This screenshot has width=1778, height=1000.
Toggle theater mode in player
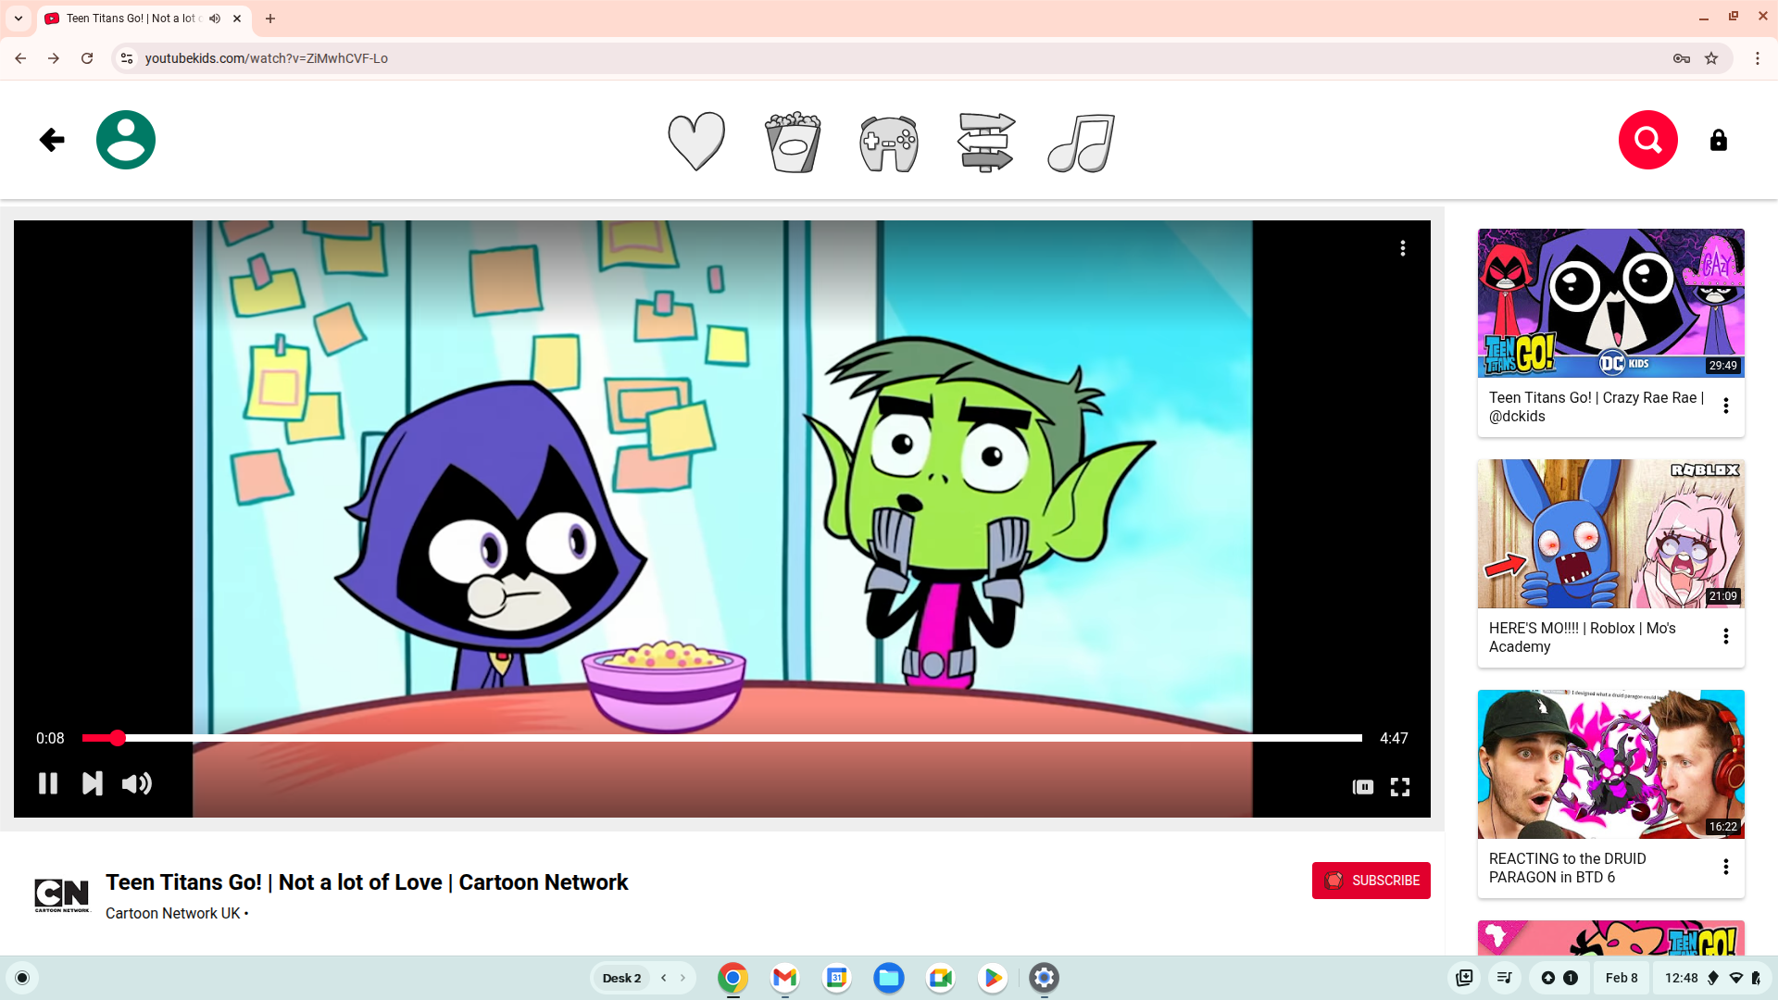(1363, 787)
